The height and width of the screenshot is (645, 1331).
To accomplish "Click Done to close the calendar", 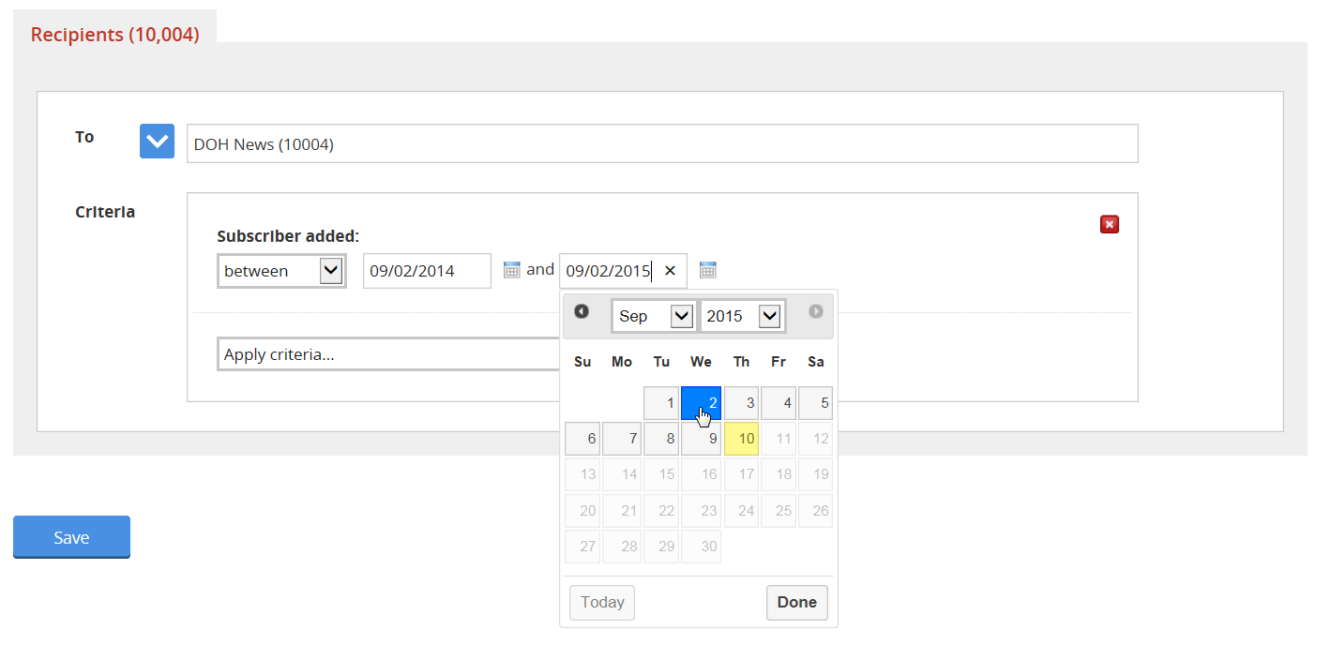I will point(796,603).
